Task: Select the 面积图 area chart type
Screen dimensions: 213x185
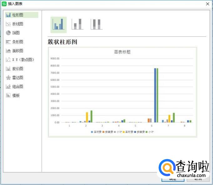Action: pos(14,51)
